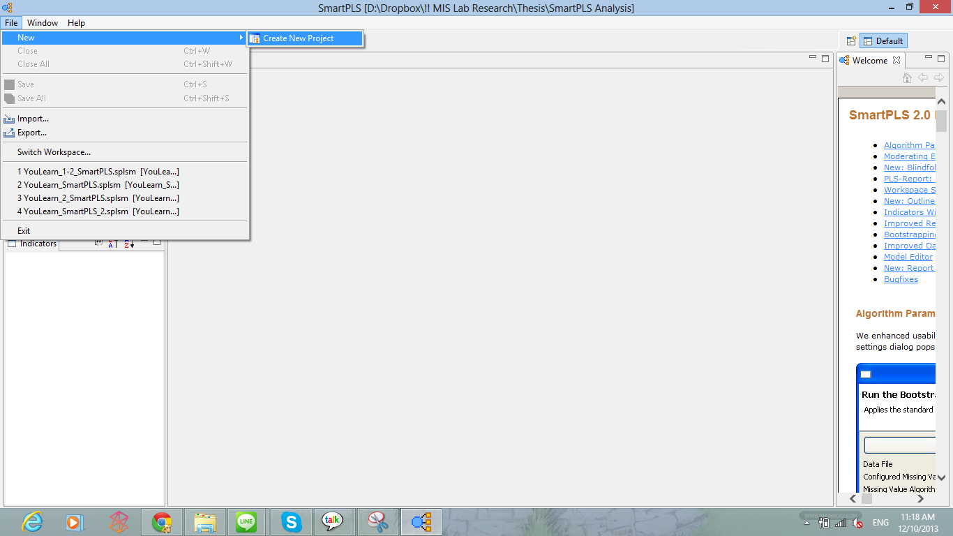Image resolution: width=953 pixels, height=536 pixels.
Task: Open LINE from the taskbar
Action: (x=246, y=522)
